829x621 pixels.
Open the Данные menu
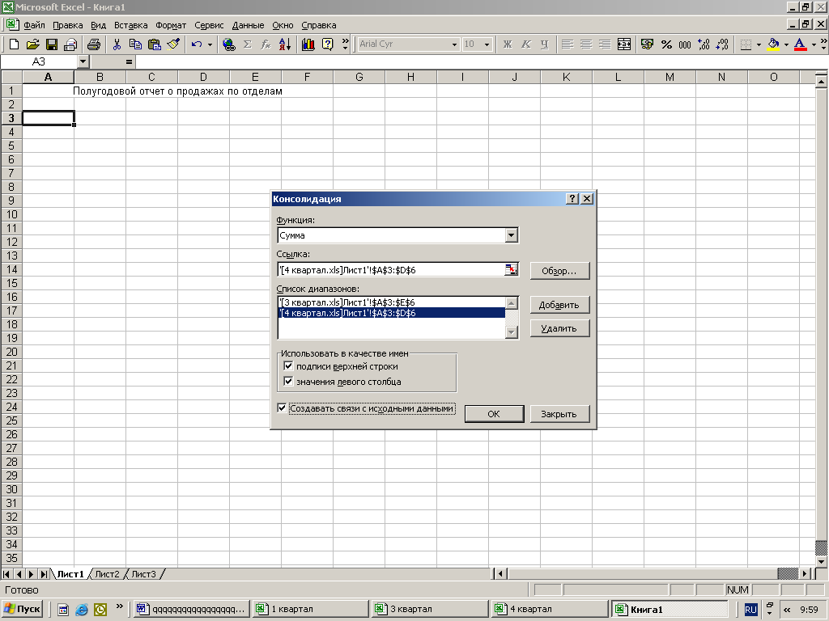(x=248, y=25)
